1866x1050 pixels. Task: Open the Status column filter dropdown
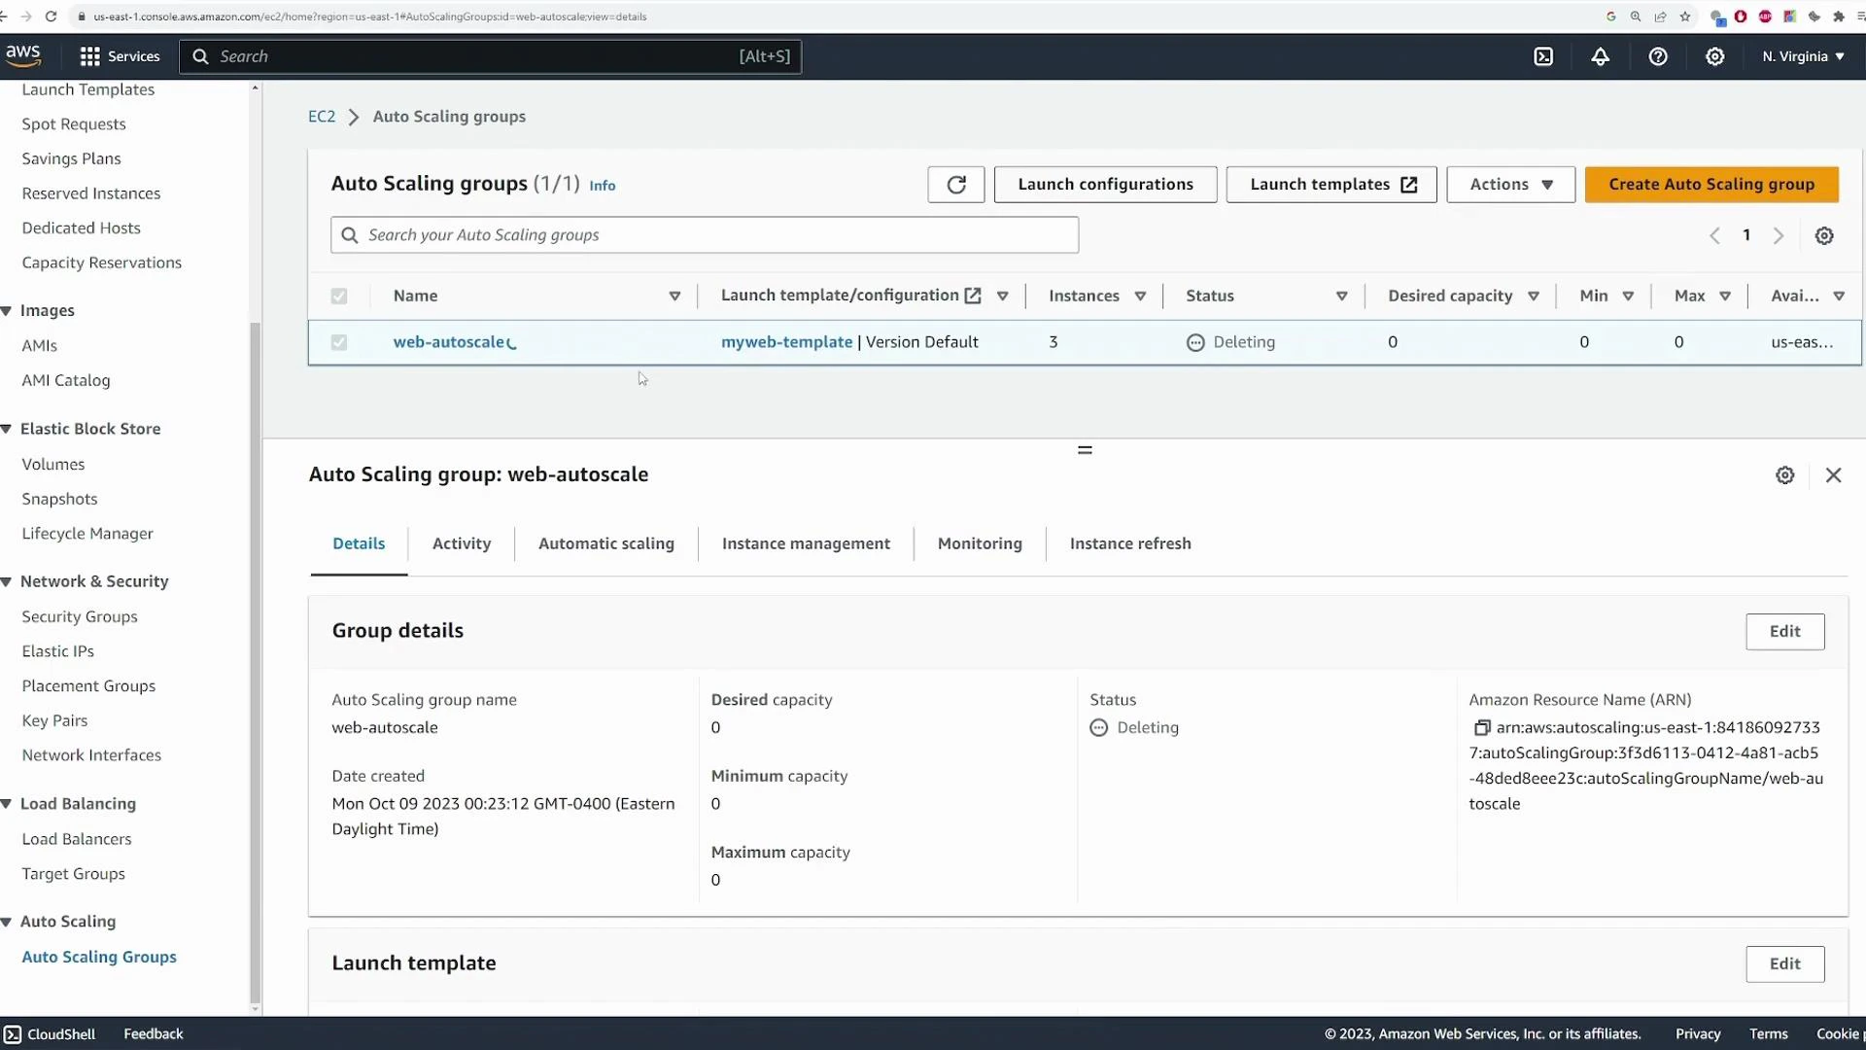pyautogui.click(x=1342, y=296)
